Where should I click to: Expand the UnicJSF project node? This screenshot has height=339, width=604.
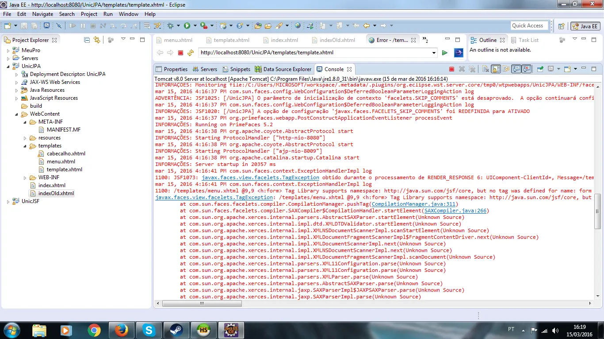[8, 201]
